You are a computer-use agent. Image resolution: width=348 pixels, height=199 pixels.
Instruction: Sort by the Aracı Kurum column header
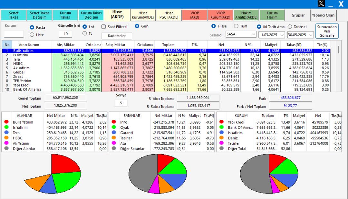(x=32, y=44)
